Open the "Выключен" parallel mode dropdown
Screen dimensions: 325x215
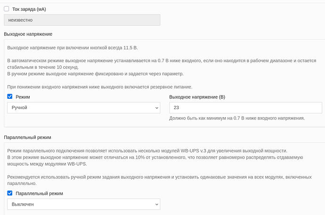click(x=83, y=205)
